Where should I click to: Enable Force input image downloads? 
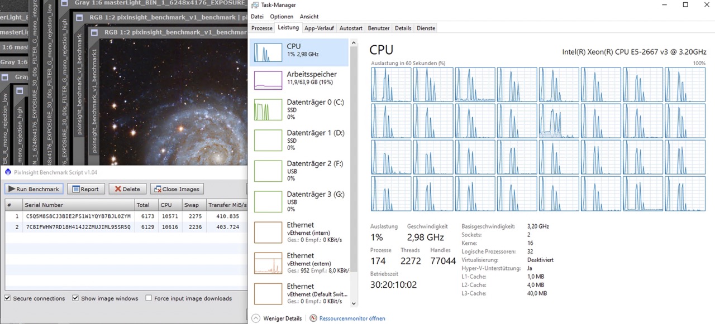pos(149,298)
